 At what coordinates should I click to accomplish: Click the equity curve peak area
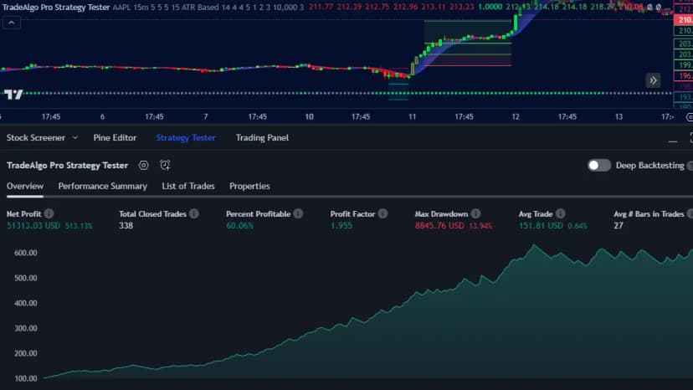(534, 246)
